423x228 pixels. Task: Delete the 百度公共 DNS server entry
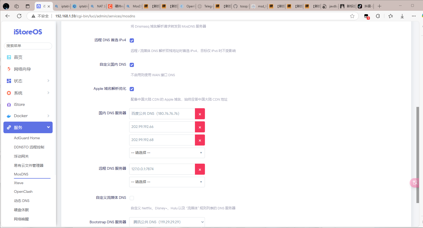tap(200, 114)
